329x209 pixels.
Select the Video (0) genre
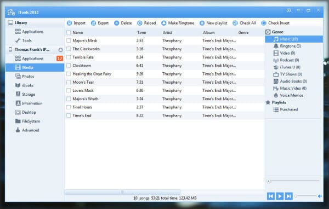point(284,53)
